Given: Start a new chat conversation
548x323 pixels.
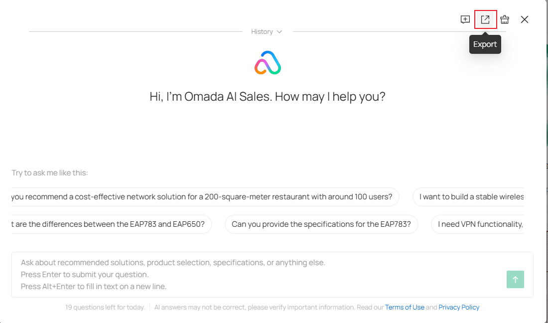Looking at the screenshot, I should point(465,19).
